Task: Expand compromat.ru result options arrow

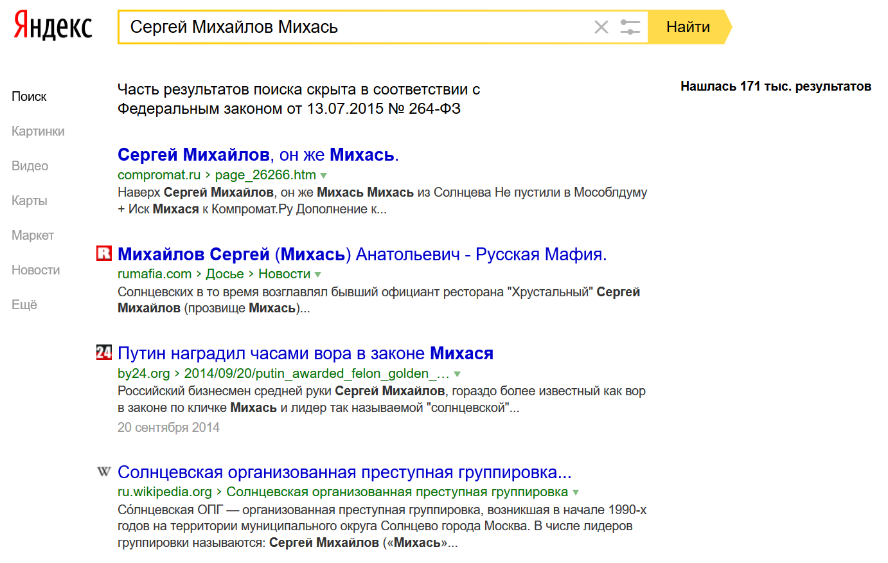Action: pos(324,175)
